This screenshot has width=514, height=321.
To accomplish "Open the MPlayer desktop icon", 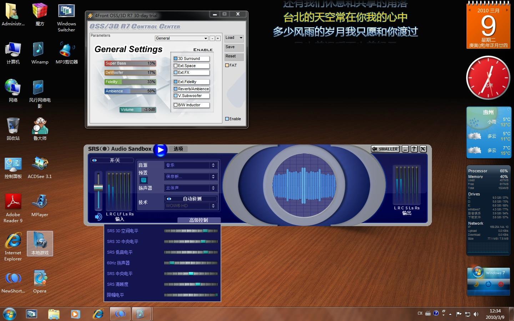I will pyautogui.click(x=40, y=205).
